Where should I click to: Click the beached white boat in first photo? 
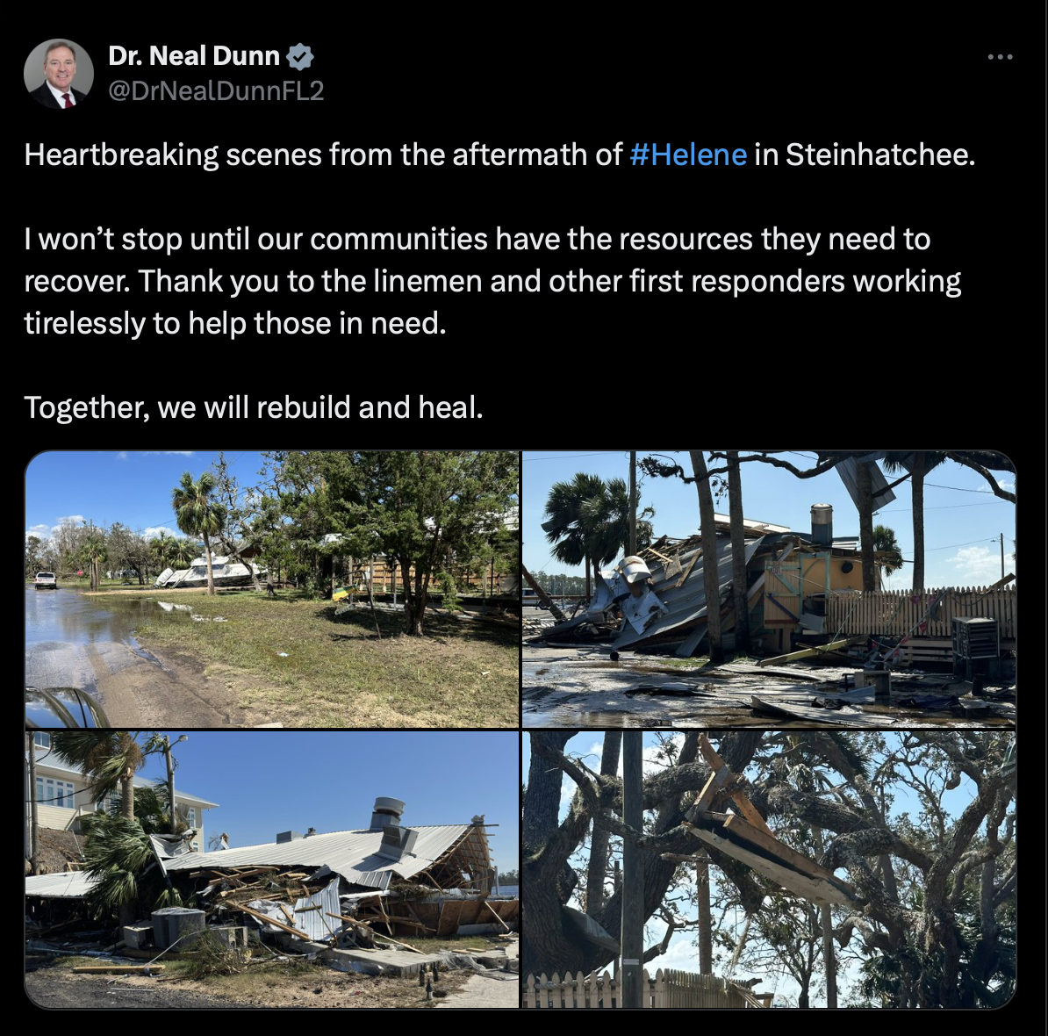click(207, 572)
